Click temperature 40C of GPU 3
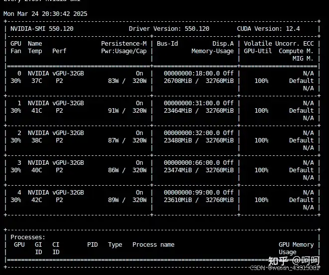Image resolution: width=329 pixels, height=275 pixels. (x=36, y=170)
